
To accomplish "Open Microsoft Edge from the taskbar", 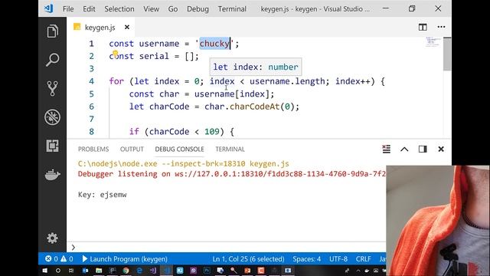I will tap(139, 271).
